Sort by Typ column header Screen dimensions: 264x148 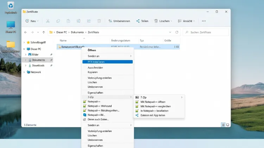tap(142, 40)
